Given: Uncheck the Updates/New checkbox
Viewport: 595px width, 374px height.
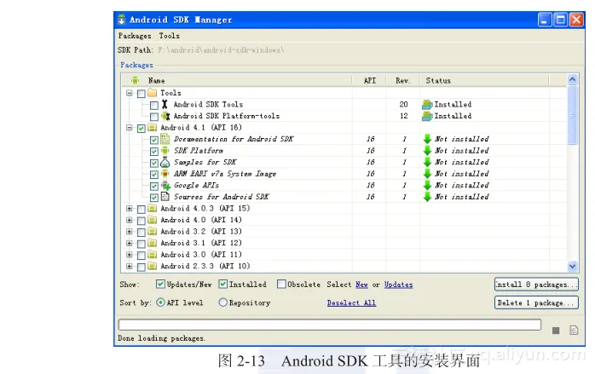Looking at the screenshot, I should (x=160, y=285).
